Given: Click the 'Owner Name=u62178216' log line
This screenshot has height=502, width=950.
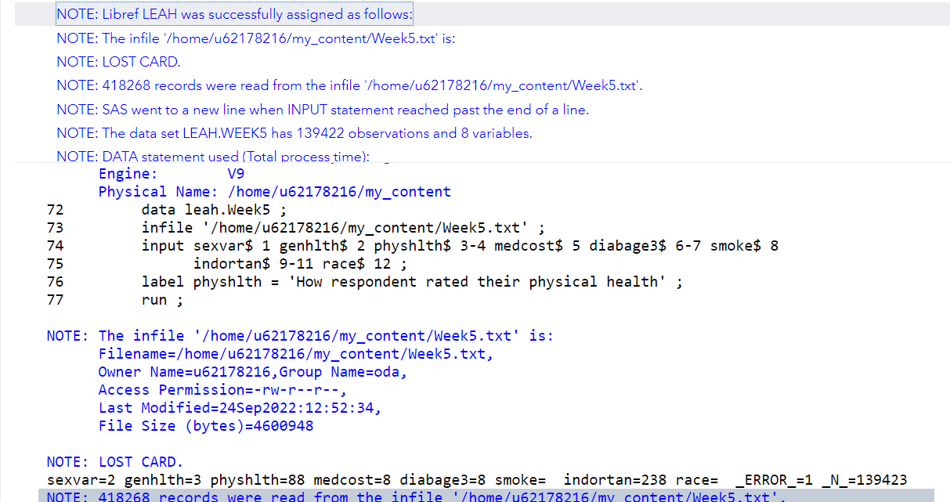Looking at the screenshot, I should [x=253, y=372].
